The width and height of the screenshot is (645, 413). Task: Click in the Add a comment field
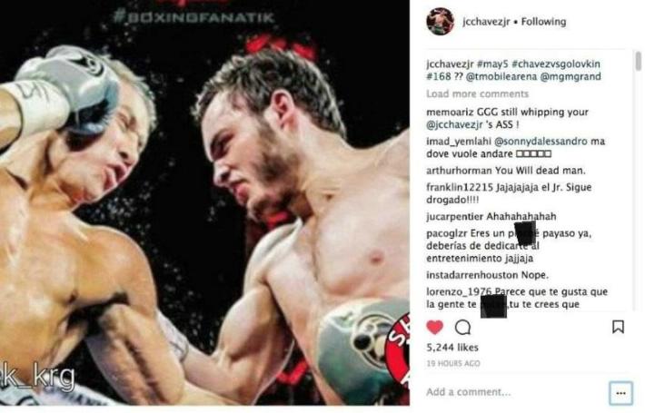coord(514,392)
